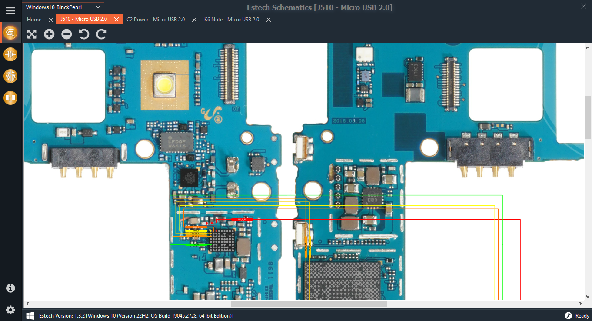Switch to K6 Note - Micro USB 2.0 tab
This screenshot has height=321, width=592.
tap(232, 20)
